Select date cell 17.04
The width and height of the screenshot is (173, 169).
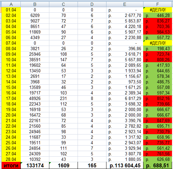click(11, 98)
